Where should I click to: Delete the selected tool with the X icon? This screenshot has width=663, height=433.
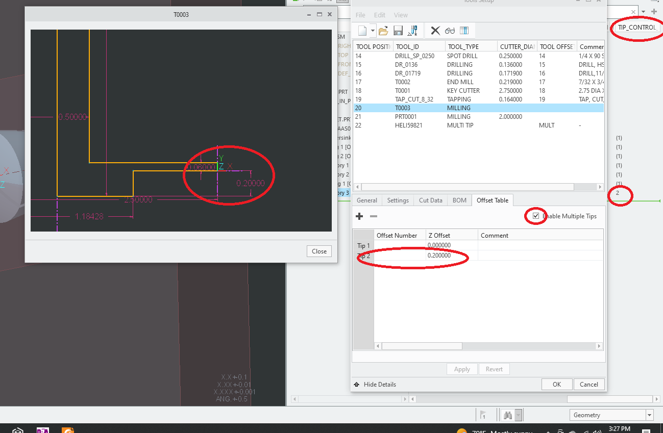(434, 30)
